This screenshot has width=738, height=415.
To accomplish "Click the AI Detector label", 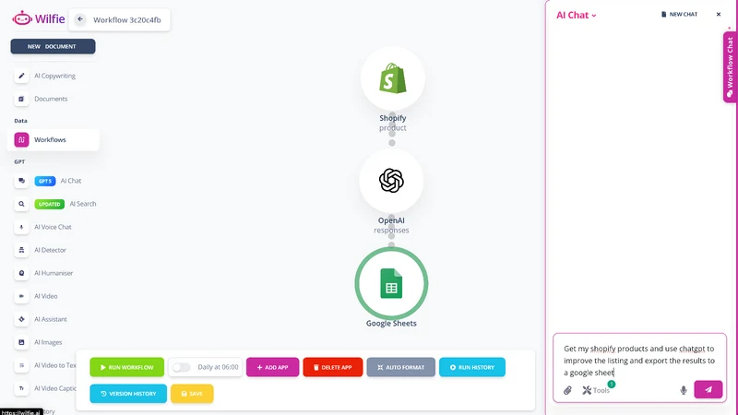I will [x=50, y=250].
